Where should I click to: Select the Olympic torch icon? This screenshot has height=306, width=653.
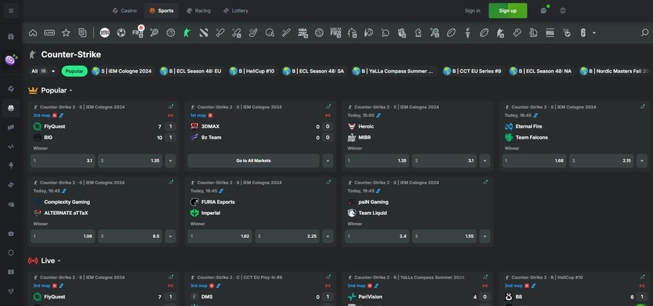pyautogui.click(x=468, y=33)
